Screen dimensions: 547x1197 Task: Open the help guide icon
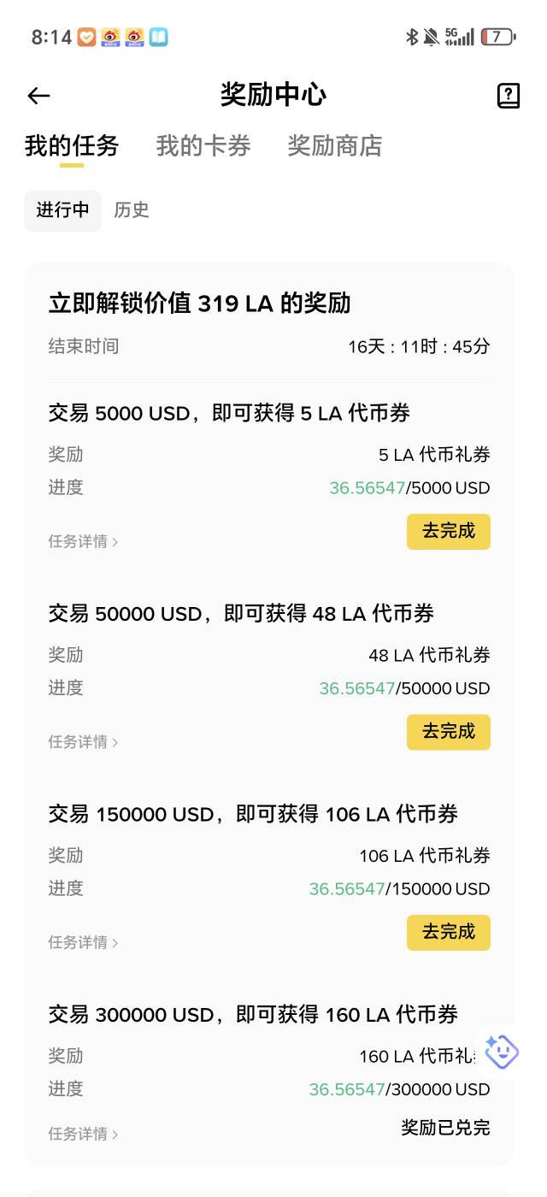[509, 96]
